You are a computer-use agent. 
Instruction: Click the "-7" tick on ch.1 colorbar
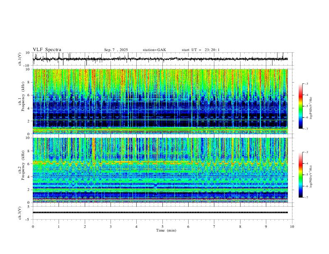pyautogui.click(x=307, y=129)
